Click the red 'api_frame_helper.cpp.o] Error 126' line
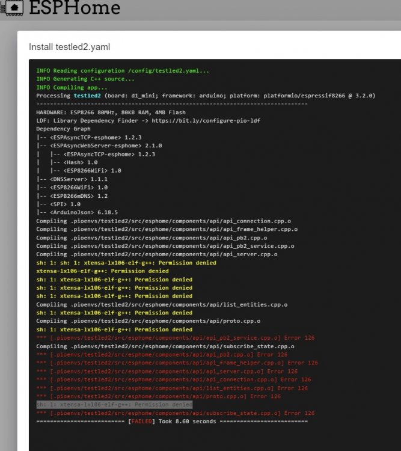 point(177,363)
